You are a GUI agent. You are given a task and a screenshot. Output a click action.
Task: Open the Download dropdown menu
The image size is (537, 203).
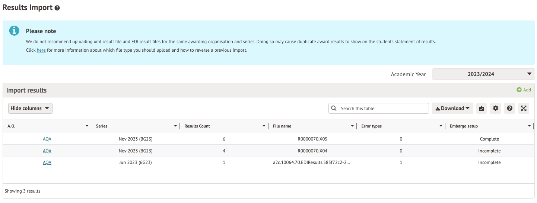(452, 109)
